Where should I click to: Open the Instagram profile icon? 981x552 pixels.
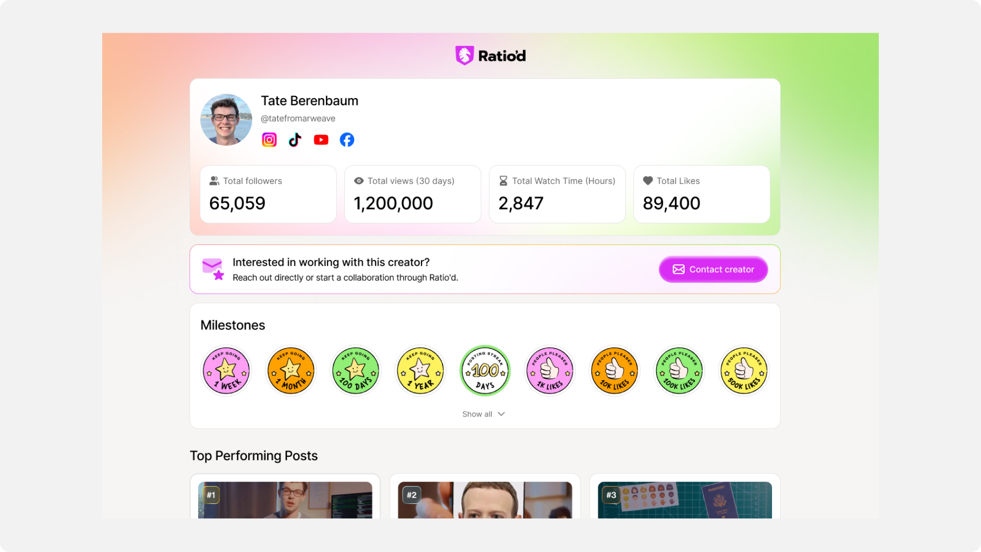269,140
